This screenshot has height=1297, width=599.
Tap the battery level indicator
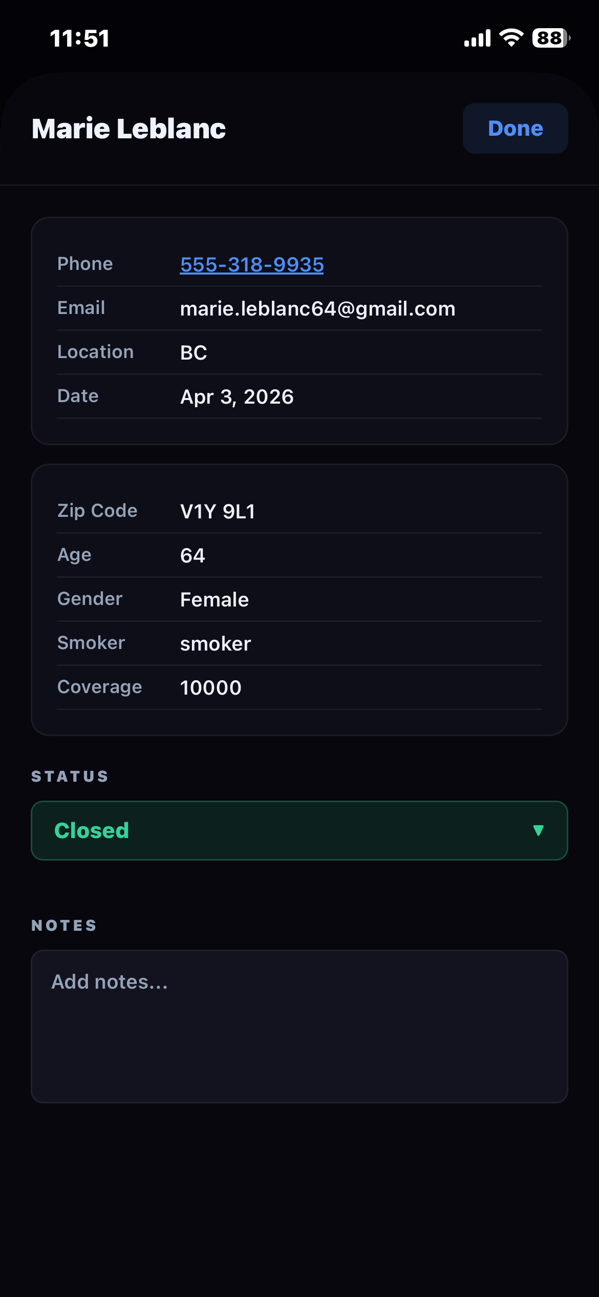[551, 38]
